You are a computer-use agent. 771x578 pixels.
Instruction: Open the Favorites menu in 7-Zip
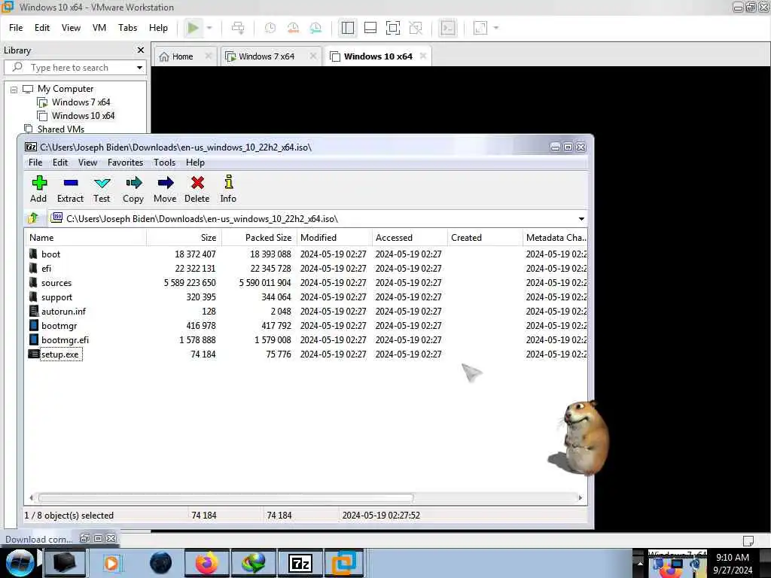pos(126,163)
